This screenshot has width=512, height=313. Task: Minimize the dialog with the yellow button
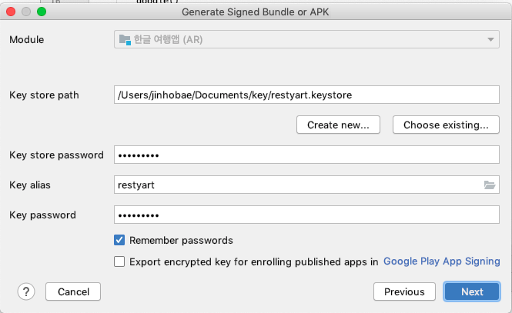click(x=26, y=12)
